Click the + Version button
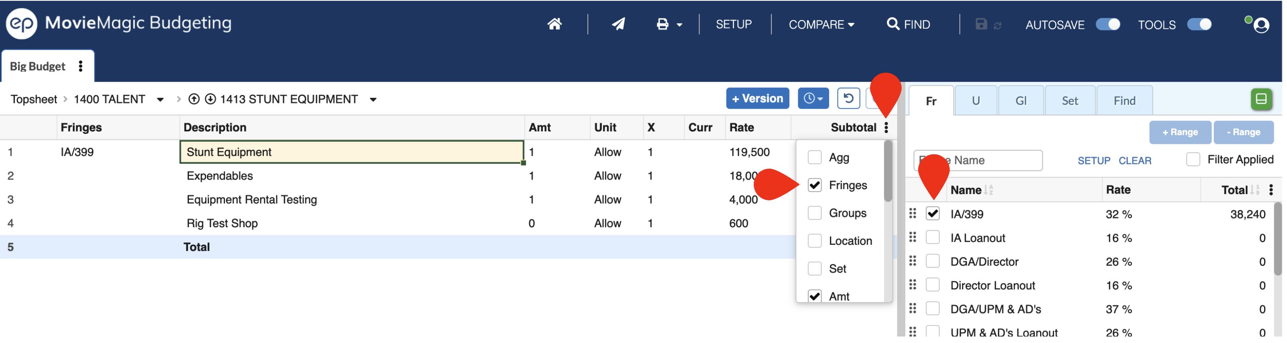This screenshot has height=343, width=1287. 757,98
